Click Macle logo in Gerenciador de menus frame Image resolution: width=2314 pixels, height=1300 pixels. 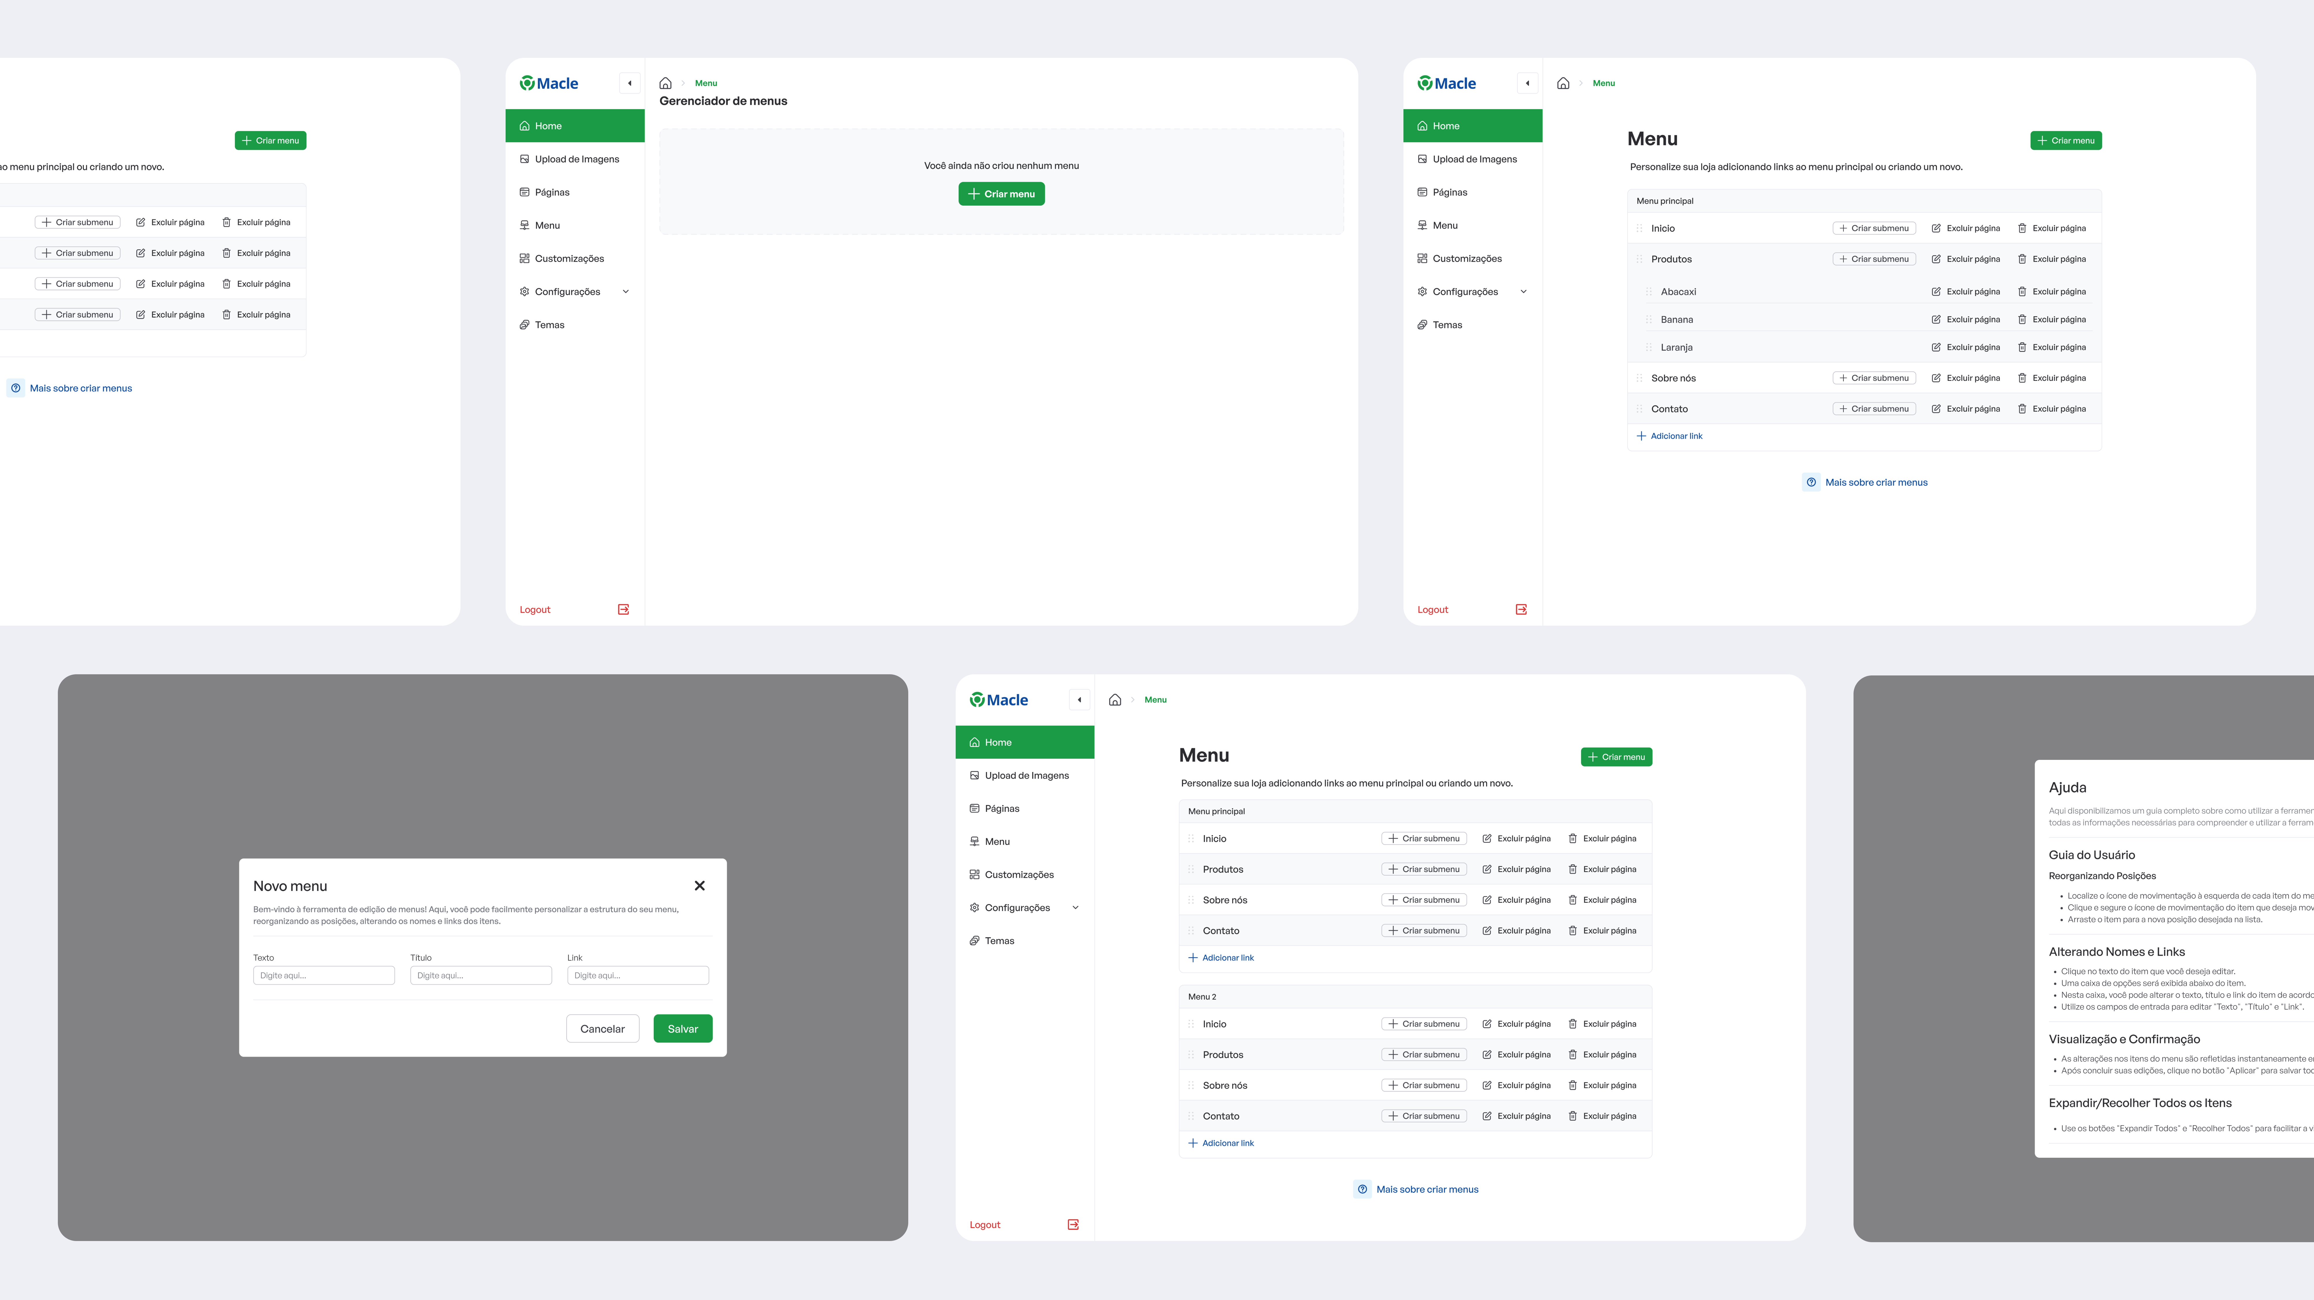(x=549, y=84)
